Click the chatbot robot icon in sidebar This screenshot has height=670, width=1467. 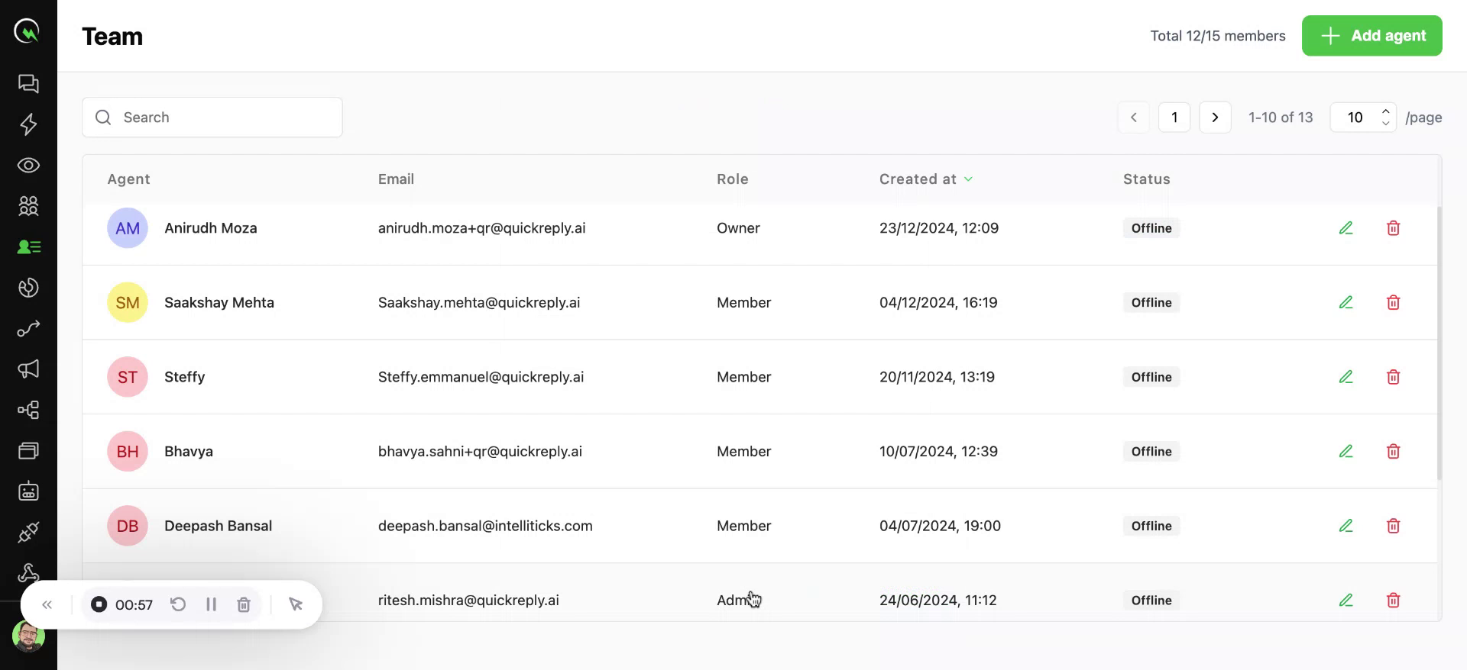(28, 491)
